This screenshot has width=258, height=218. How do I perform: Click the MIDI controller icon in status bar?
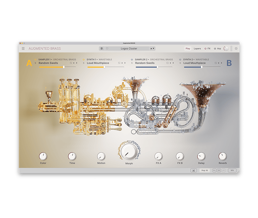193,170
